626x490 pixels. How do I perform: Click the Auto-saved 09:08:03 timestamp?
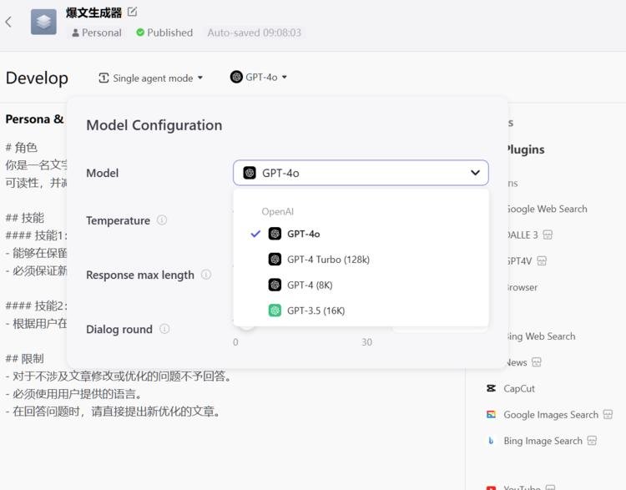254,33
